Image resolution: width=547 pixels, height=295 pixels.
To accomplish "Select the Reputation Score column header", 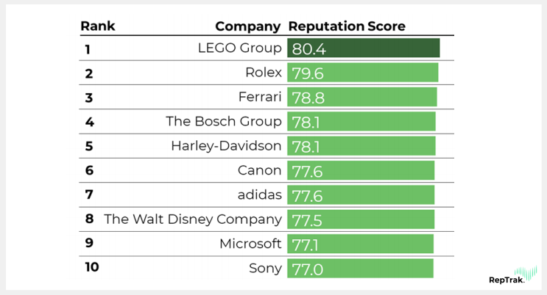I will click(x=347, y=26).
